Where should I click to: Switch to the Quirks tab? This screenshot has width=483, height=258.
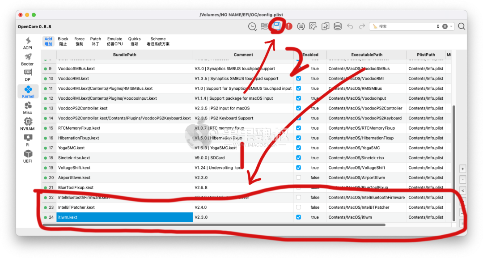pos(134,40)
